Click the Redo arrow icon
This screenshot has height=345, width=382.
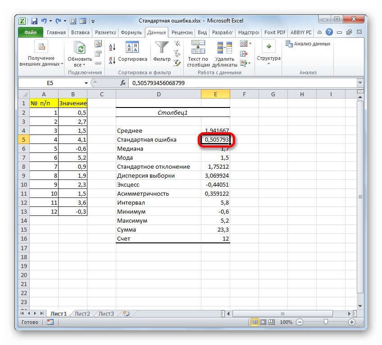click(x=58, y=21)
